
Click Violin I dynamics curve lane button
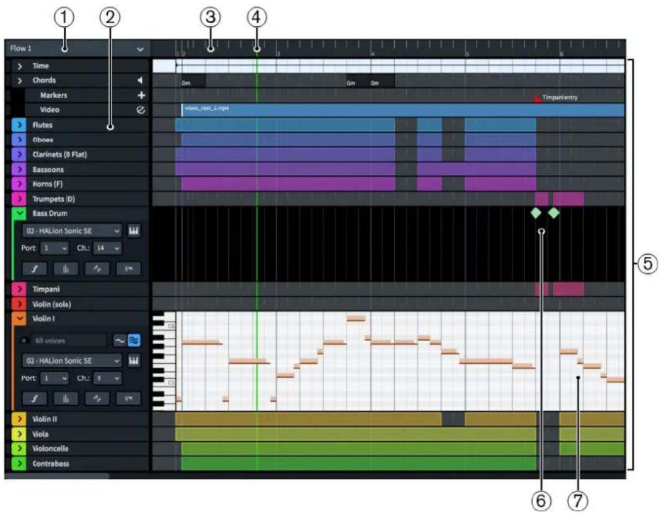(x=34, y=398)
